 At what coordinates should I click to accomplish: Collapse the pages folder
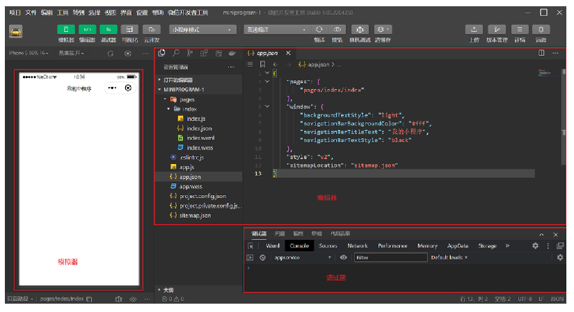pyautogui.click(x=199, y=99)
